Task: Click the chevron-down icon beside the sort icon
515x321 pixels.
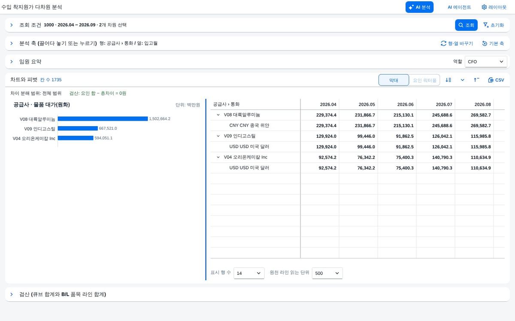Action: tap(463, 80)
